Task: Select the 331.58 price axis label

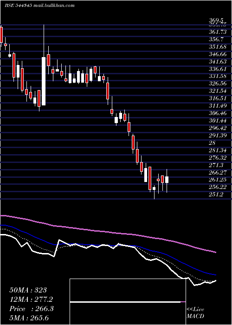Action: [218, 76]
